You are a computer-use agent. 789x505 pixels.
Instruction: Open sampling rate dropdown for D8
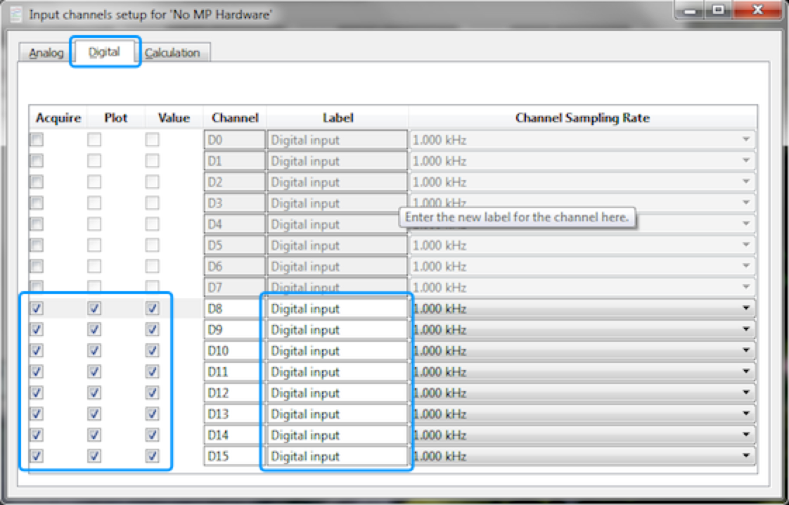click(x=745, y=309)
